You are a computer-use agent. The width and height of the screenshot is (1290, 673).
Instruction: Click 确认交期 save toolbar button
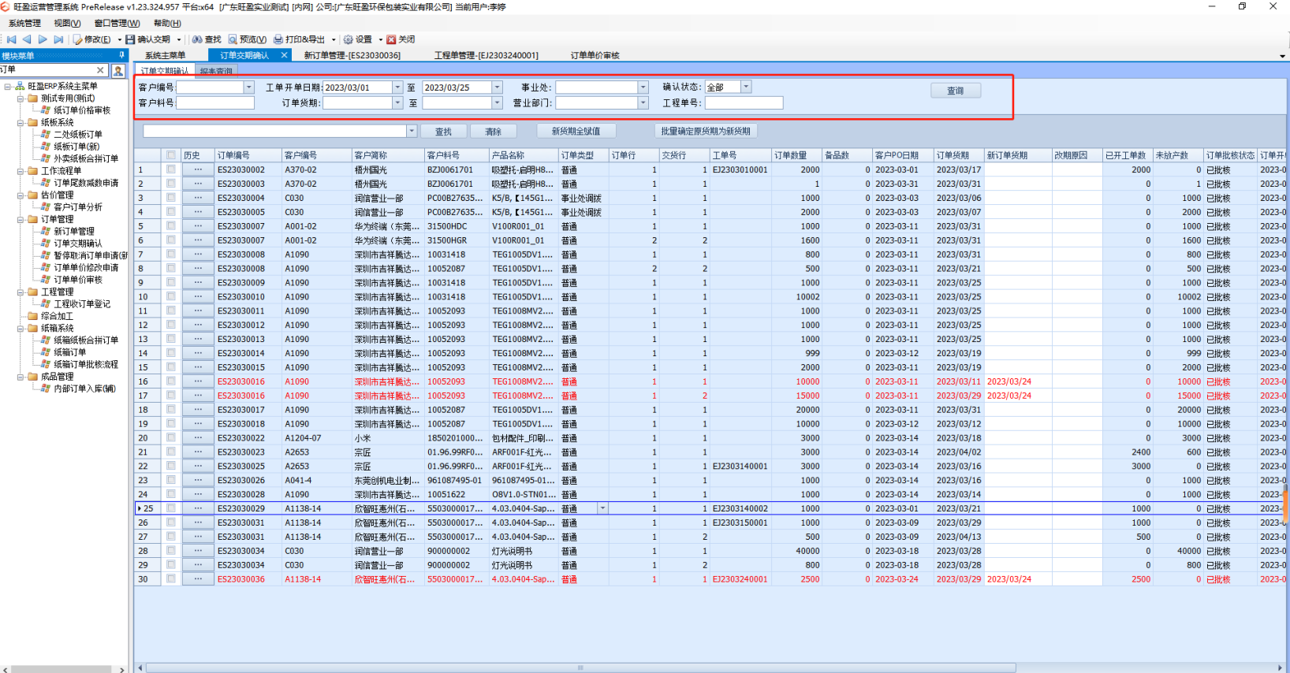(148, 39)
